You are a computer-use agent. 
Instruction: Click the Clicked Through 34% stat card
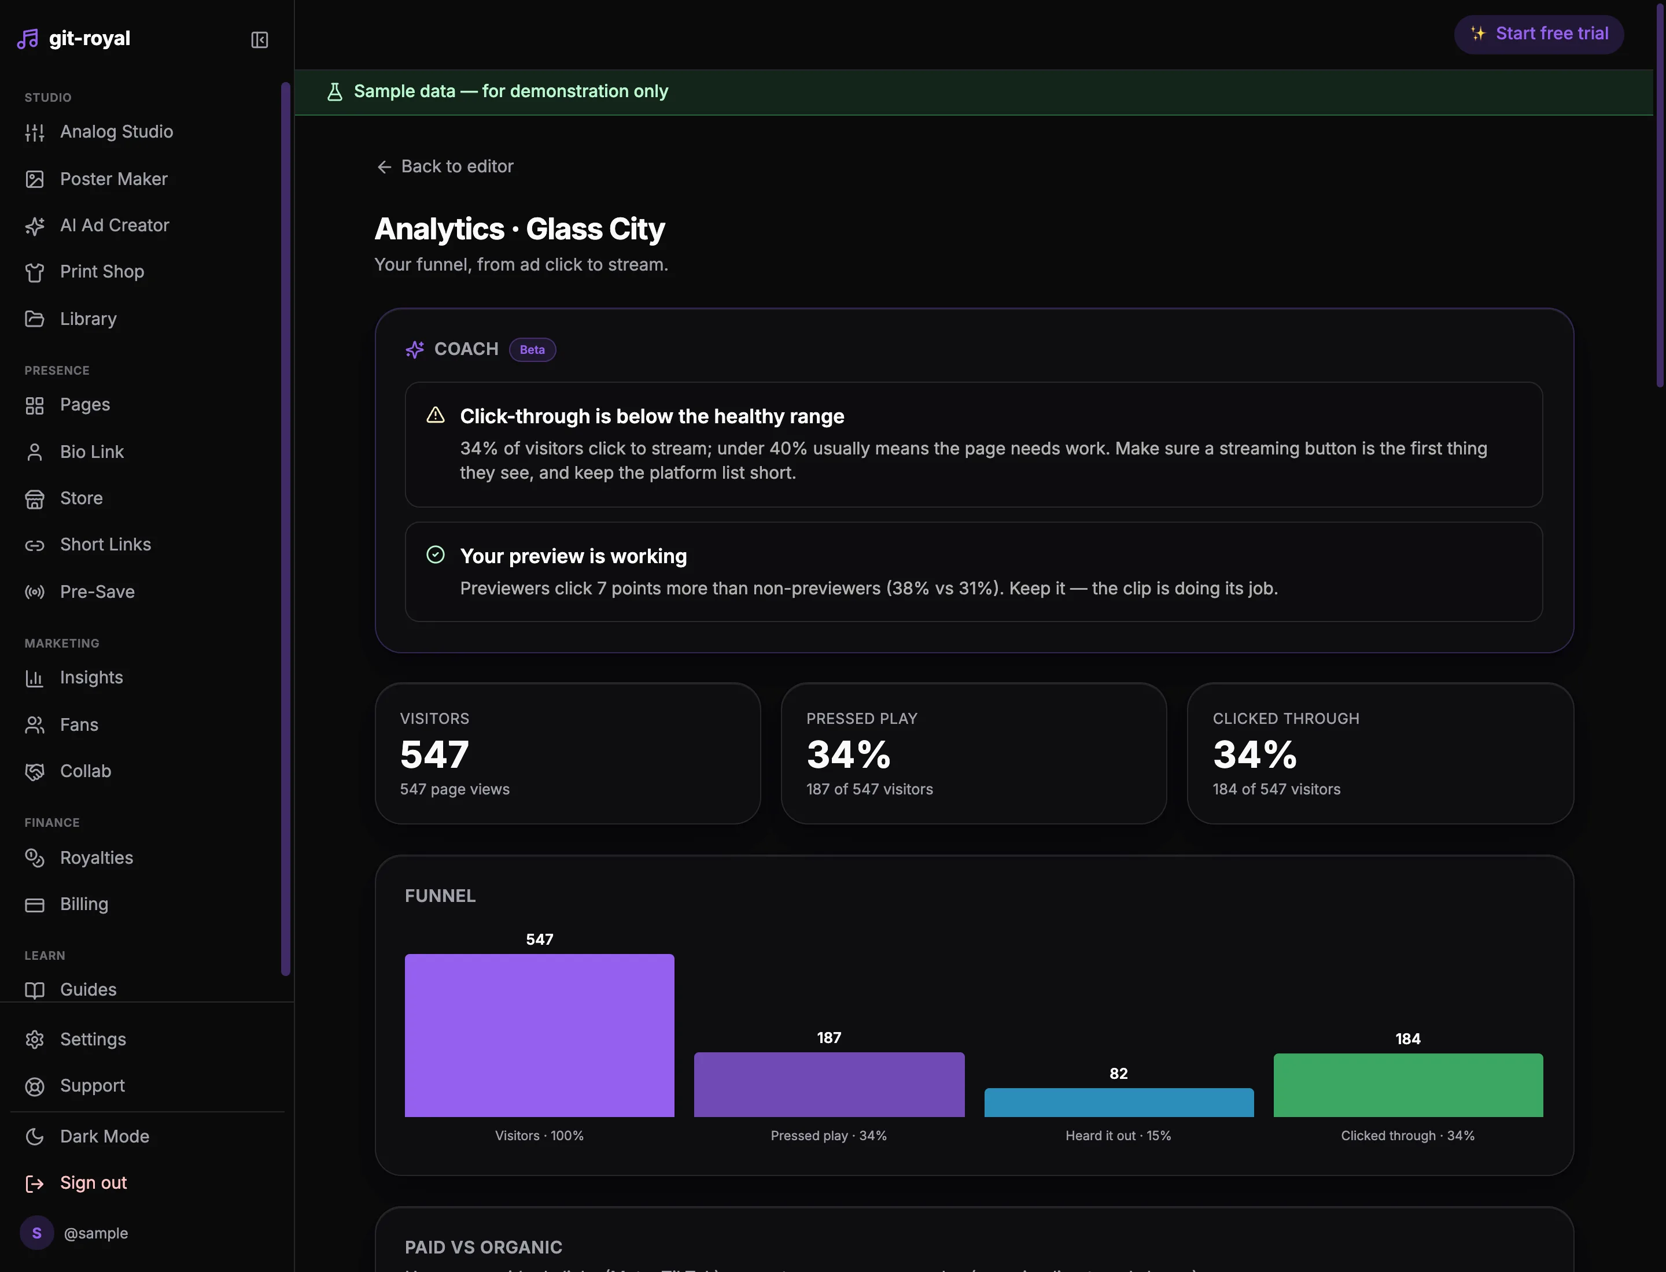click(1380, 753)
